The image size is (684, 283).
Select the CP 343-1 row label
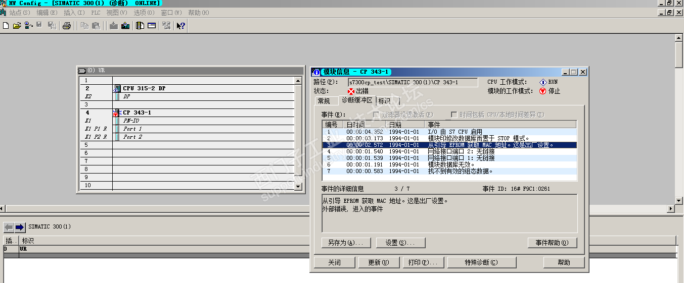click(137, 112)
